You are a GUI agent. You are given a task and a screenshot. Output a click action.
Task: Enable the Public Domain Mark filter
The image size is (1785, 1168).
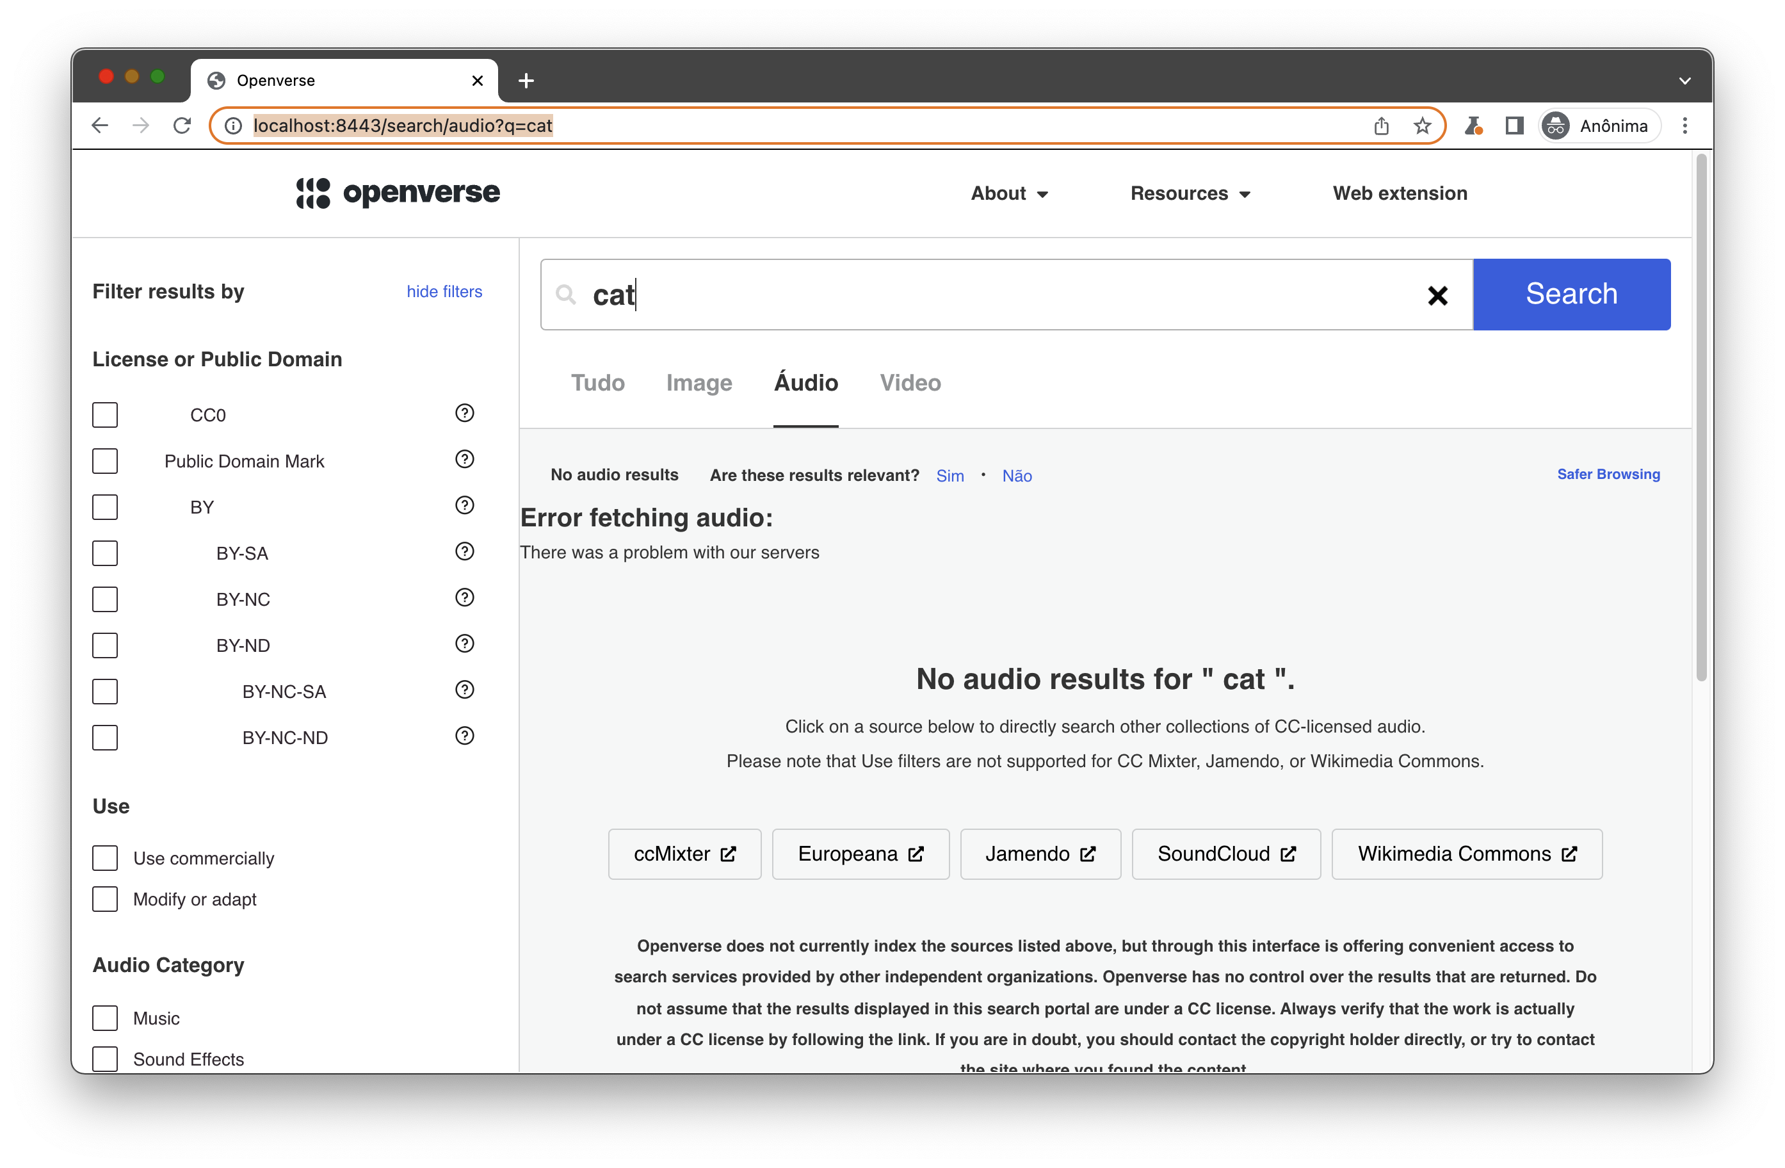coord(105,460)
